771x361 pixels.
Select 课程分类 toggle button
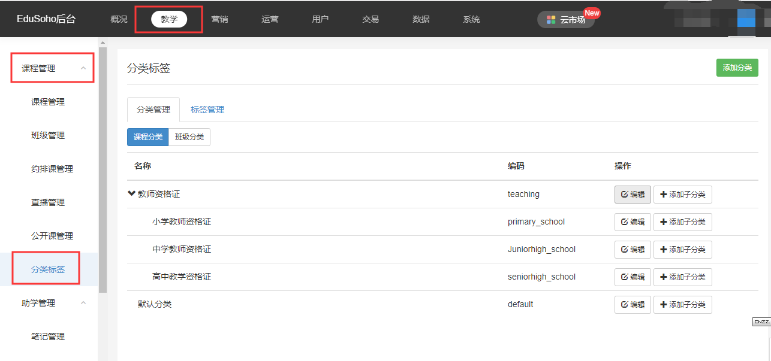click(x=147, y=137)
